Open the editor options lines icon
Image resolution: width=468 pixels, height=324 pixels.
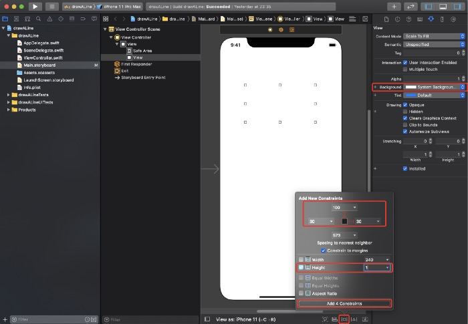(x=352, y=19)
